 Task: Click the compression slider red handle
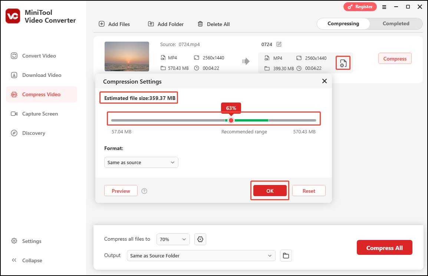(x=231, y=120)
